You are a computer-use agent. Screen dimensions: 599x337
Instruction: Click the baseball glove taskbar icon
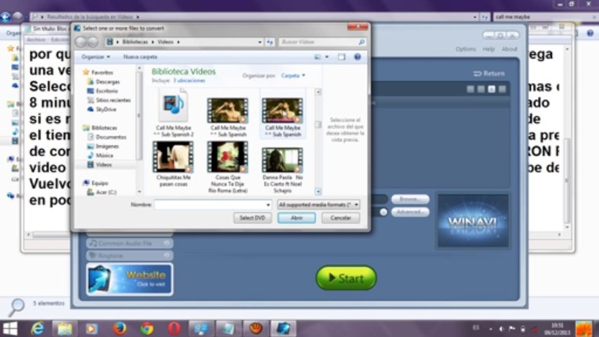[256, 329]
